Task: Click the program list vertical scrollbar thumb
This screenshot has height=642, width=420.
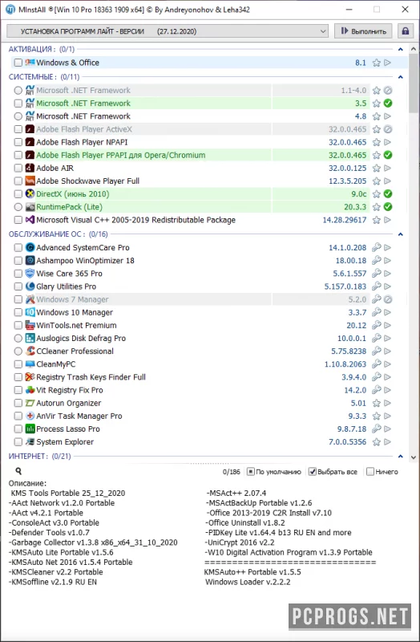Action: coord(413,82)
